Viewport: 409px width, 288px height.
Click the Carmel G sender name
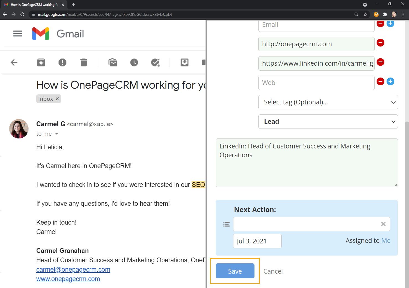click(51, 124)
